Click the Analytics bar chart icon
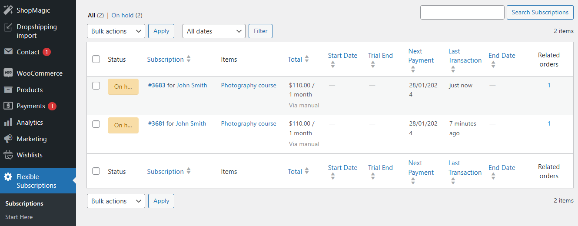The width and height of the screenshot is (578, 226). pos(8,123)
